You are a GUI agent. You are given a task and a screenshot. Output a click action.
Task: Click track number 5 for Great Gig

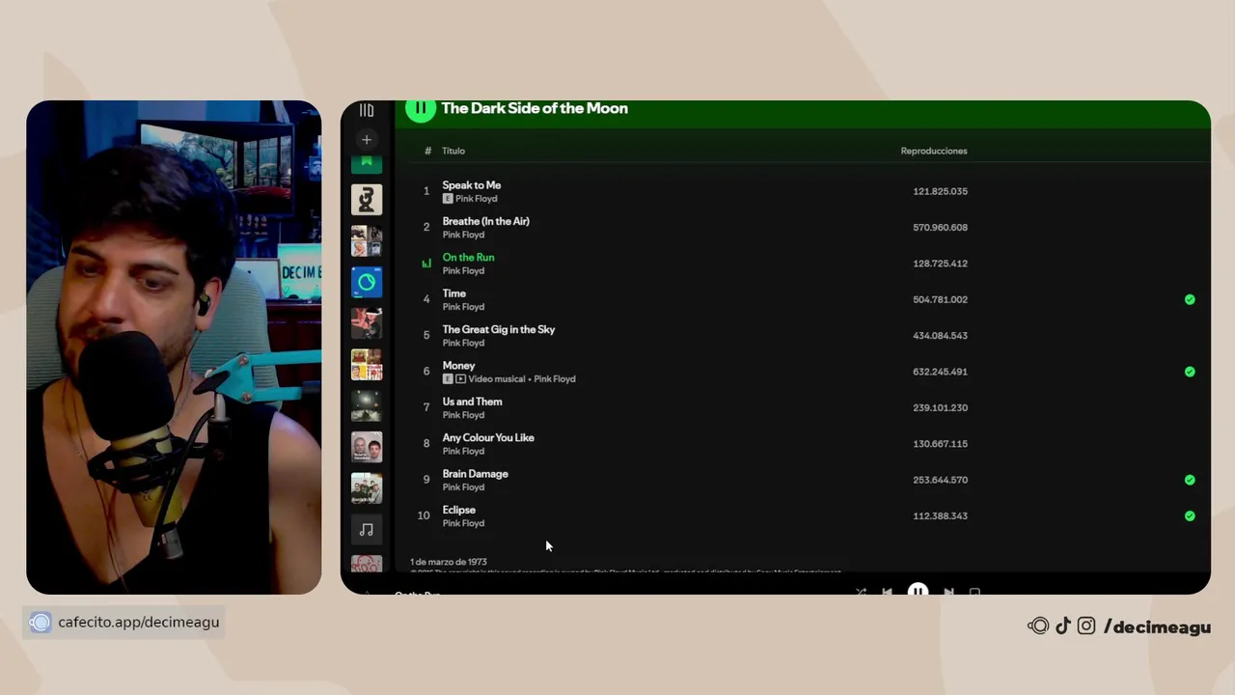[426, 335]
